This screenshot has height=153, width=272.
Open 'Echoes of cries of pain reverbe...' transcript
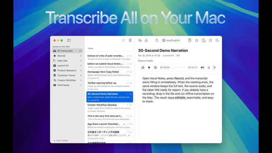(x=110, y=57)
